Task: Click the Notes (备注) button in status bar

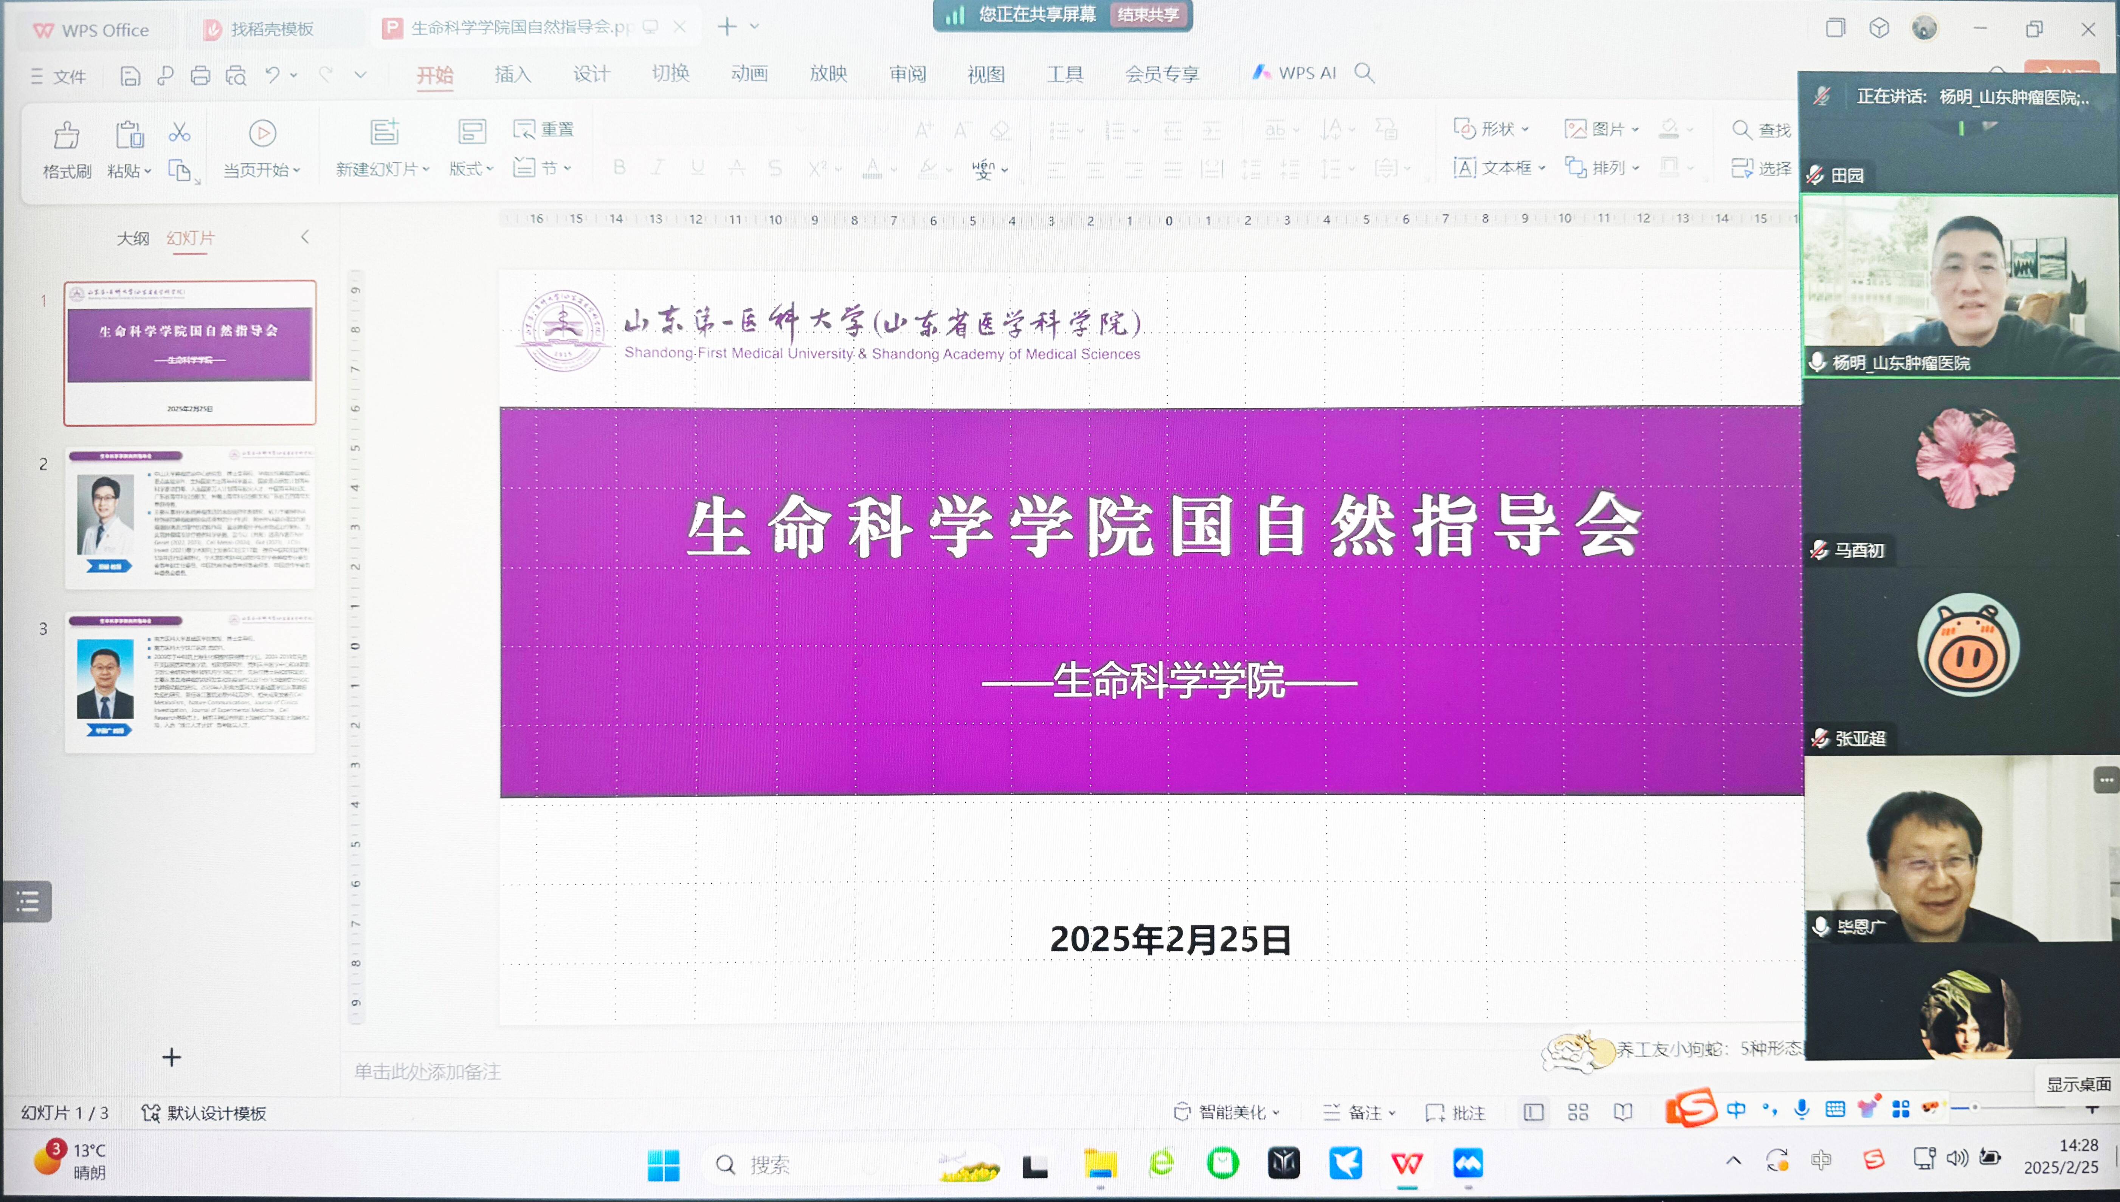Action: [1359, 1113]
